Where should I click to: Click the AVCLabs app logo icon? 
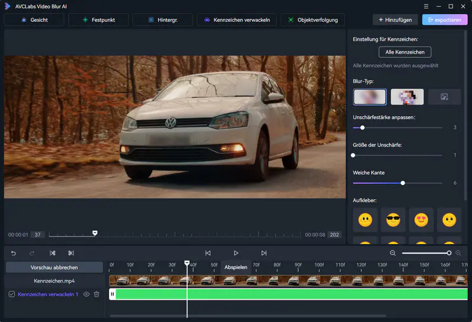[x=7, y=6]
